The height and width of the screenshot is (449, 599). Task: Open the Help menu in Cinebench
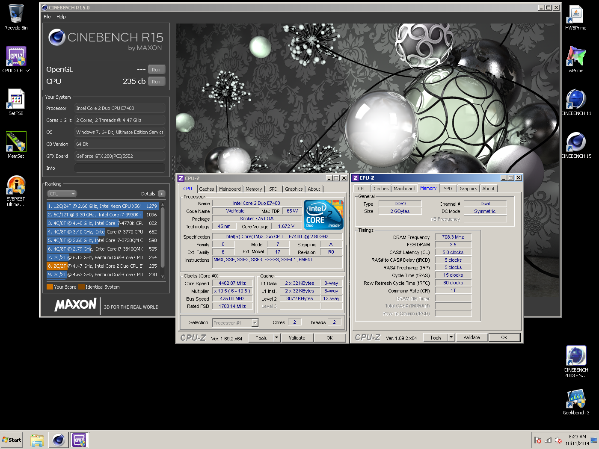tap(61, 17)
